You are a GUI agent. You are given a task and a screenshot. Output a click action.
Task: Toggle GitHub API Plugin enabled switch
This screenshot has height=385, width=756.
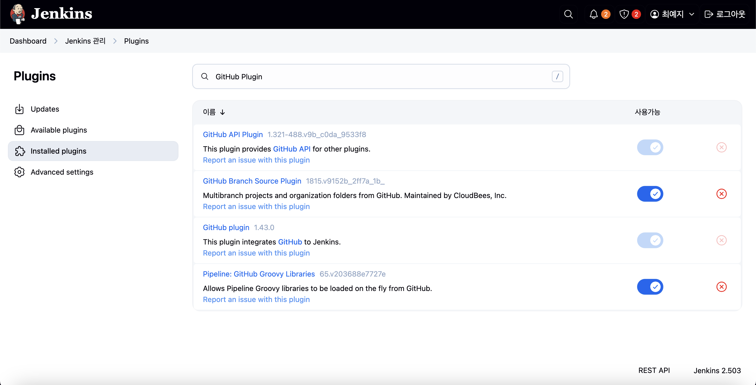click(650, 147)
